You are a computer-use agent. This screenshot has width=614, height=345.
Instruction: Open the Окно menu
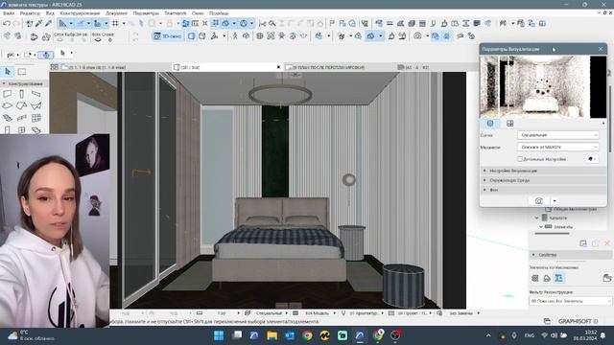point(198,13)
